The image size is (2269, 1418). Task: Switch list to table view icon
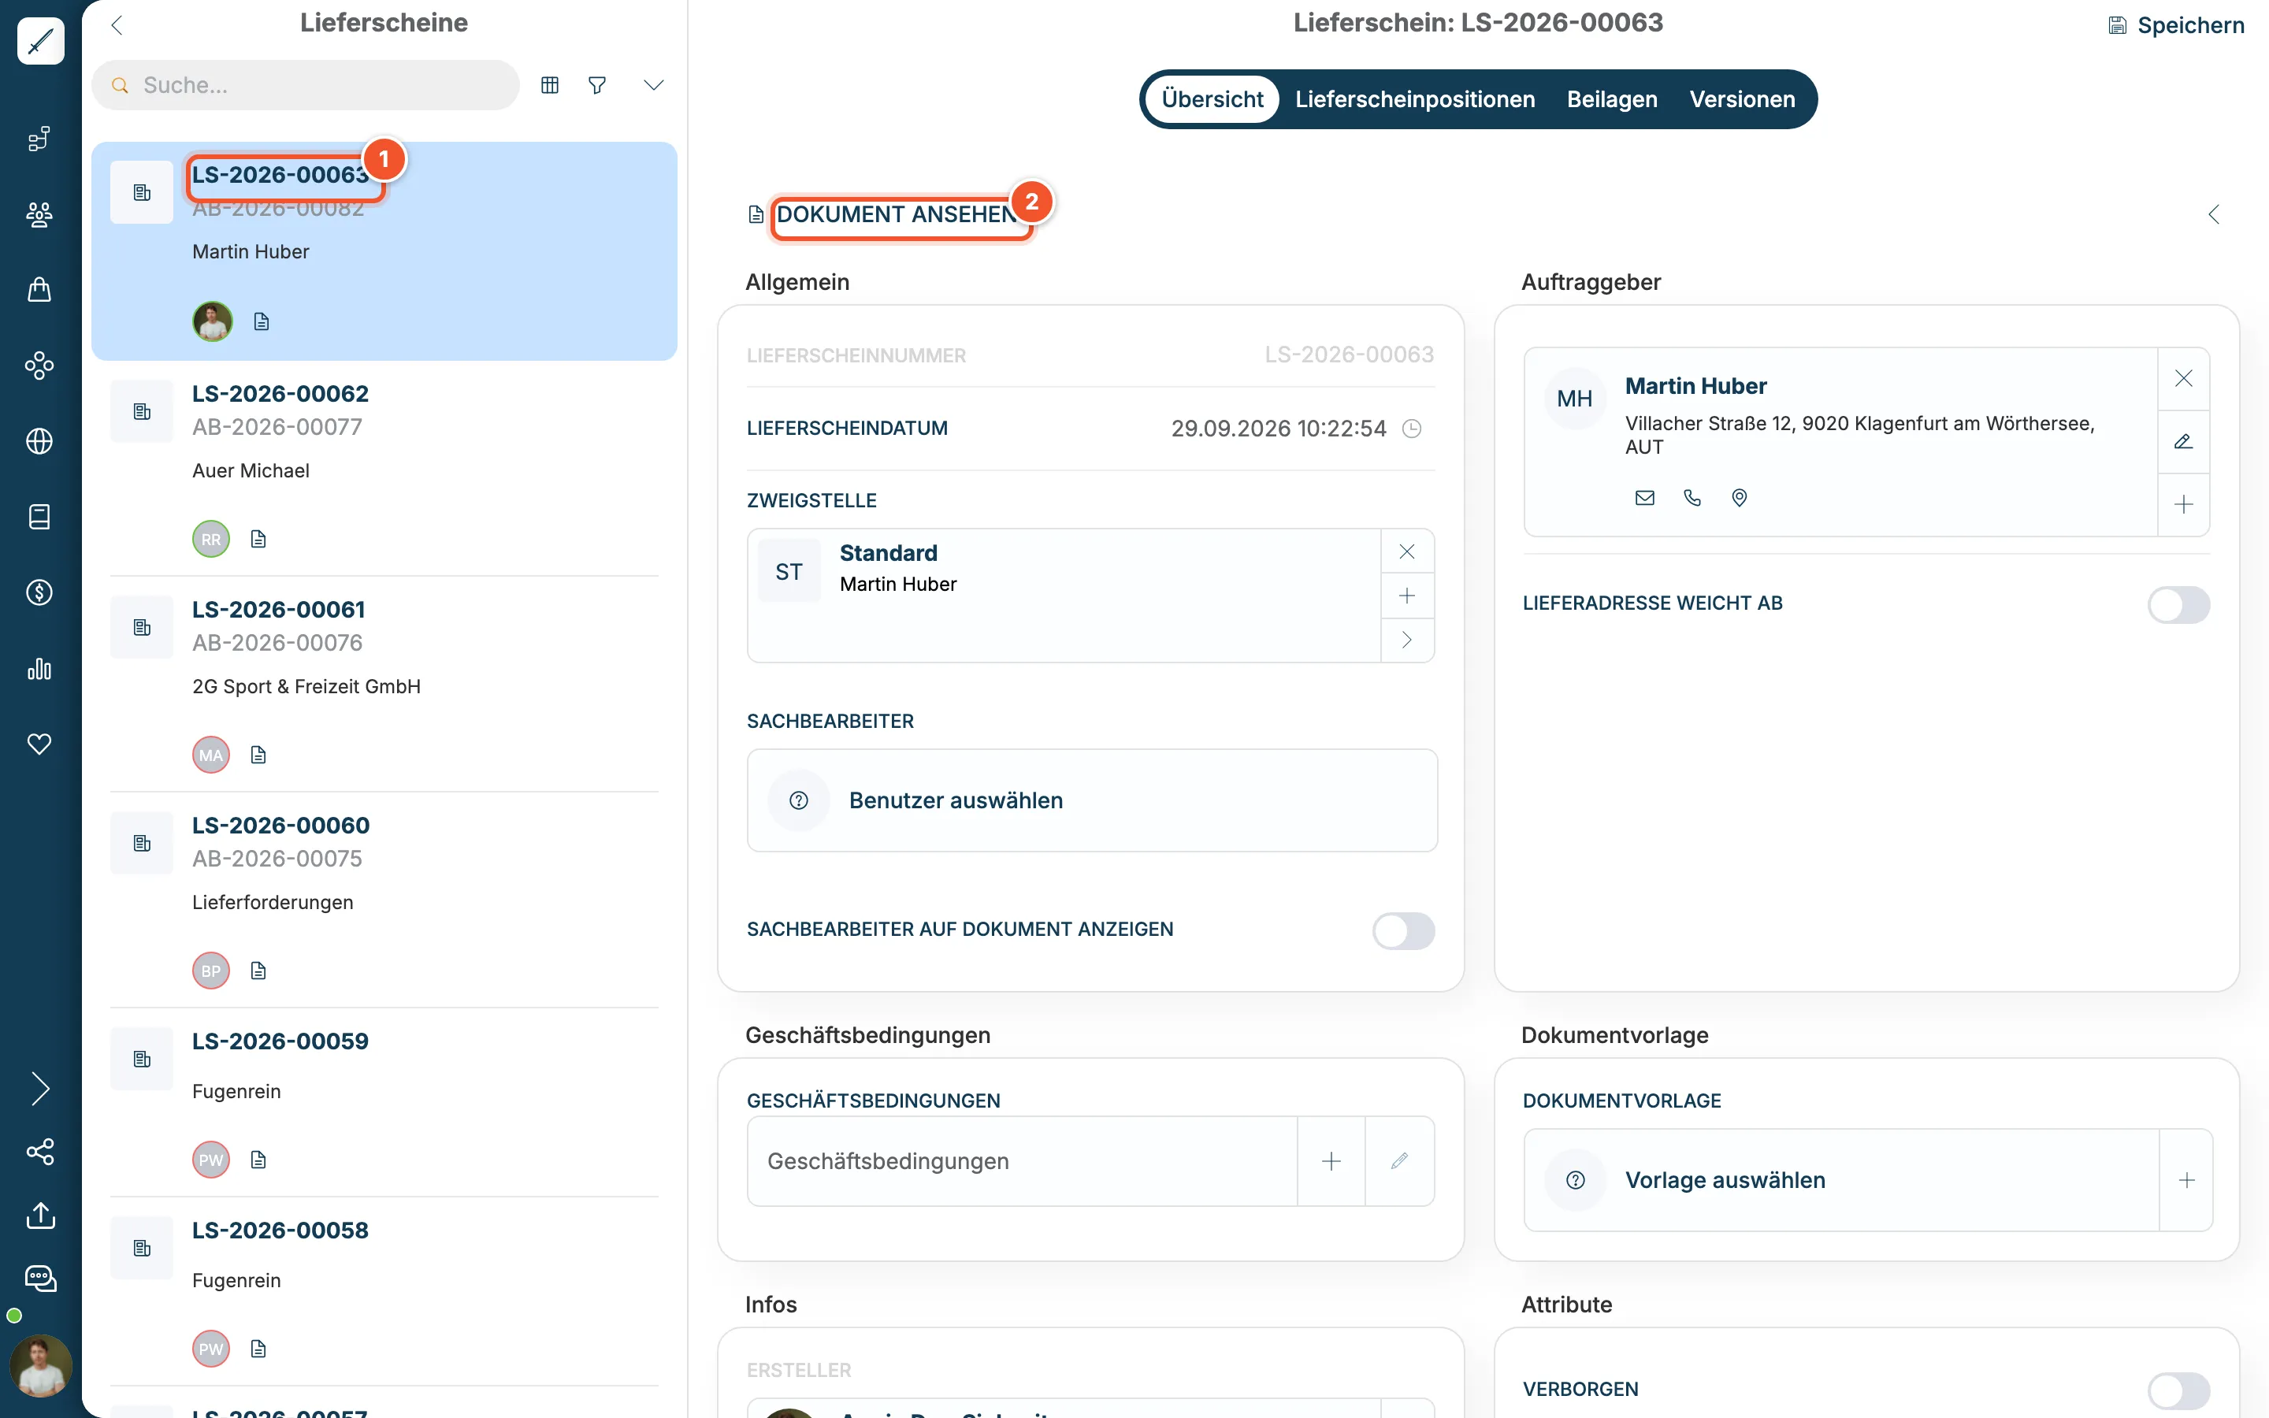[x=551, y=85]
